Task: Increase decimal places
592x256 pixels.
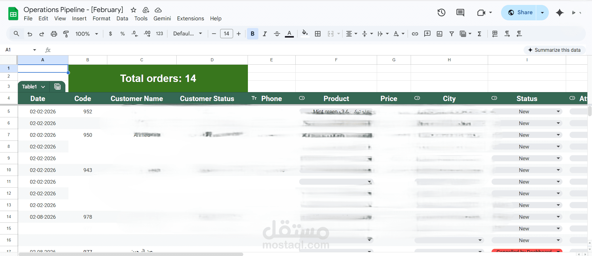Action: click(x=147, y=34)
